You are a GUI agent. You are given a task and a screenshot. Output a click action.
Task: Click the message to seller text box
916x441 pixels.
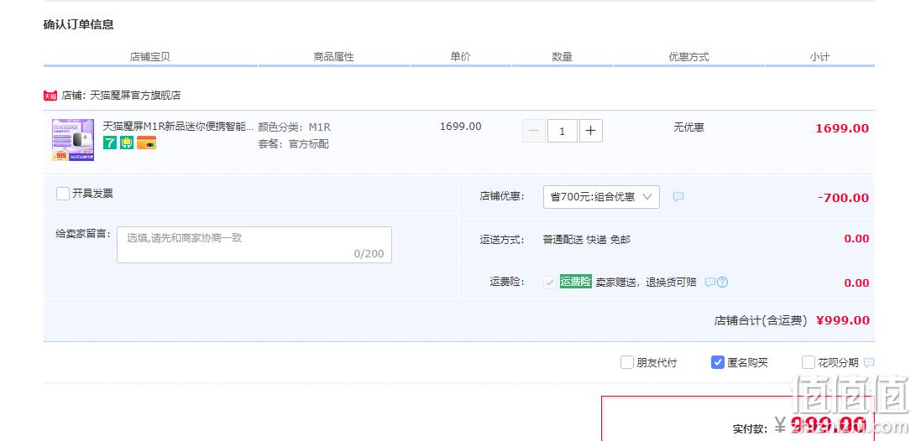coord(254,245)
